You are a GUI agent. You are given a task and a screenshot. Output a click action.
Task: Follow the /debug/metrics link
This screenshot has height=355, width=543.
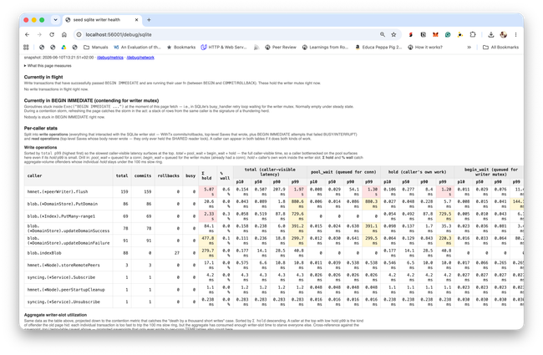110,58
